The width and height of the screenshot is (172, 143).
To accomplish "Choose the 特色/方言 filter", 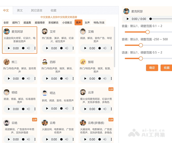I will point(99,23).
